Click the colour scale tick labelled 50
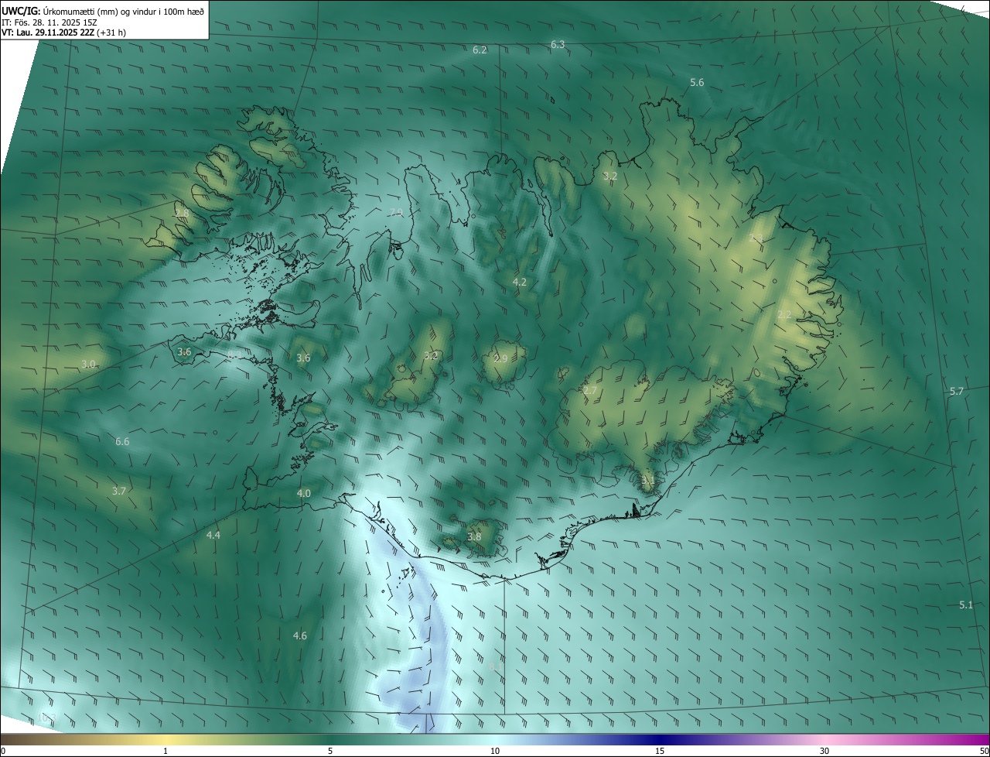The height and width of the screenshot is (757, 990). point(984,752)
